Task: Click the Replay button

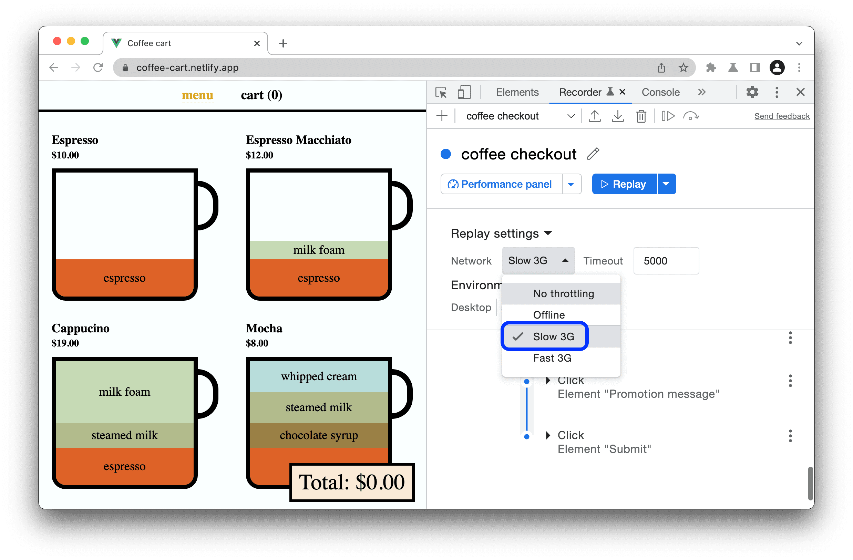Action: pyautogui.click(x=624, y=184)
